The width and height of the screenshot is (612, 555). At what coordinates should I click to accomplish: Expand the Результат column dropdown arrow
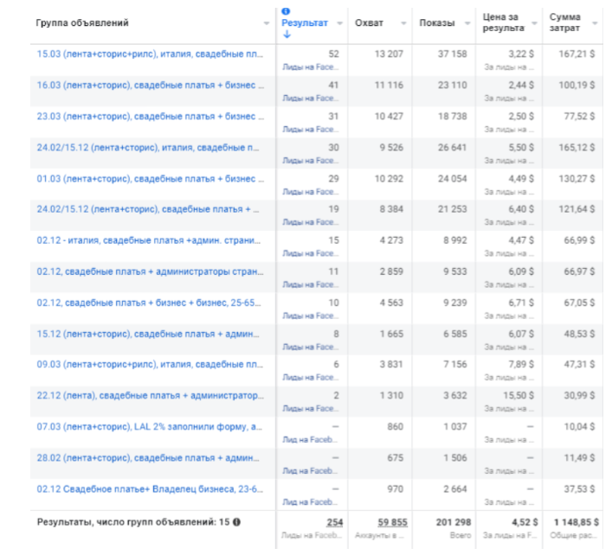coord(339,23)
